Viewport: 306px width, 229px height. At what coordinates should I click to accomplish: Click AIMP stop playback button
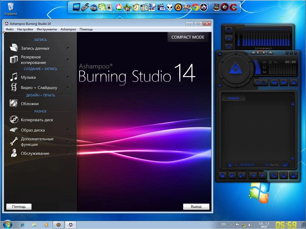coord(293,82)
